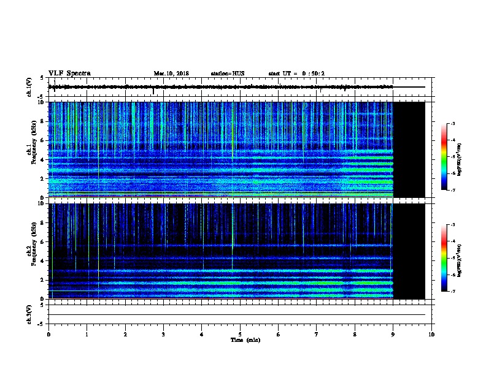Click the ch.1 waveform trace panel

pyautogui.click(x=240, y=87)
